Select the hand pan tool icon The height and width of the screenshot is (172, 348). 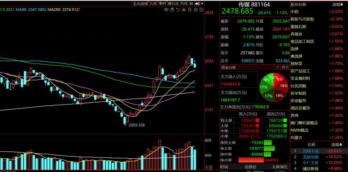tap(172, 10)
